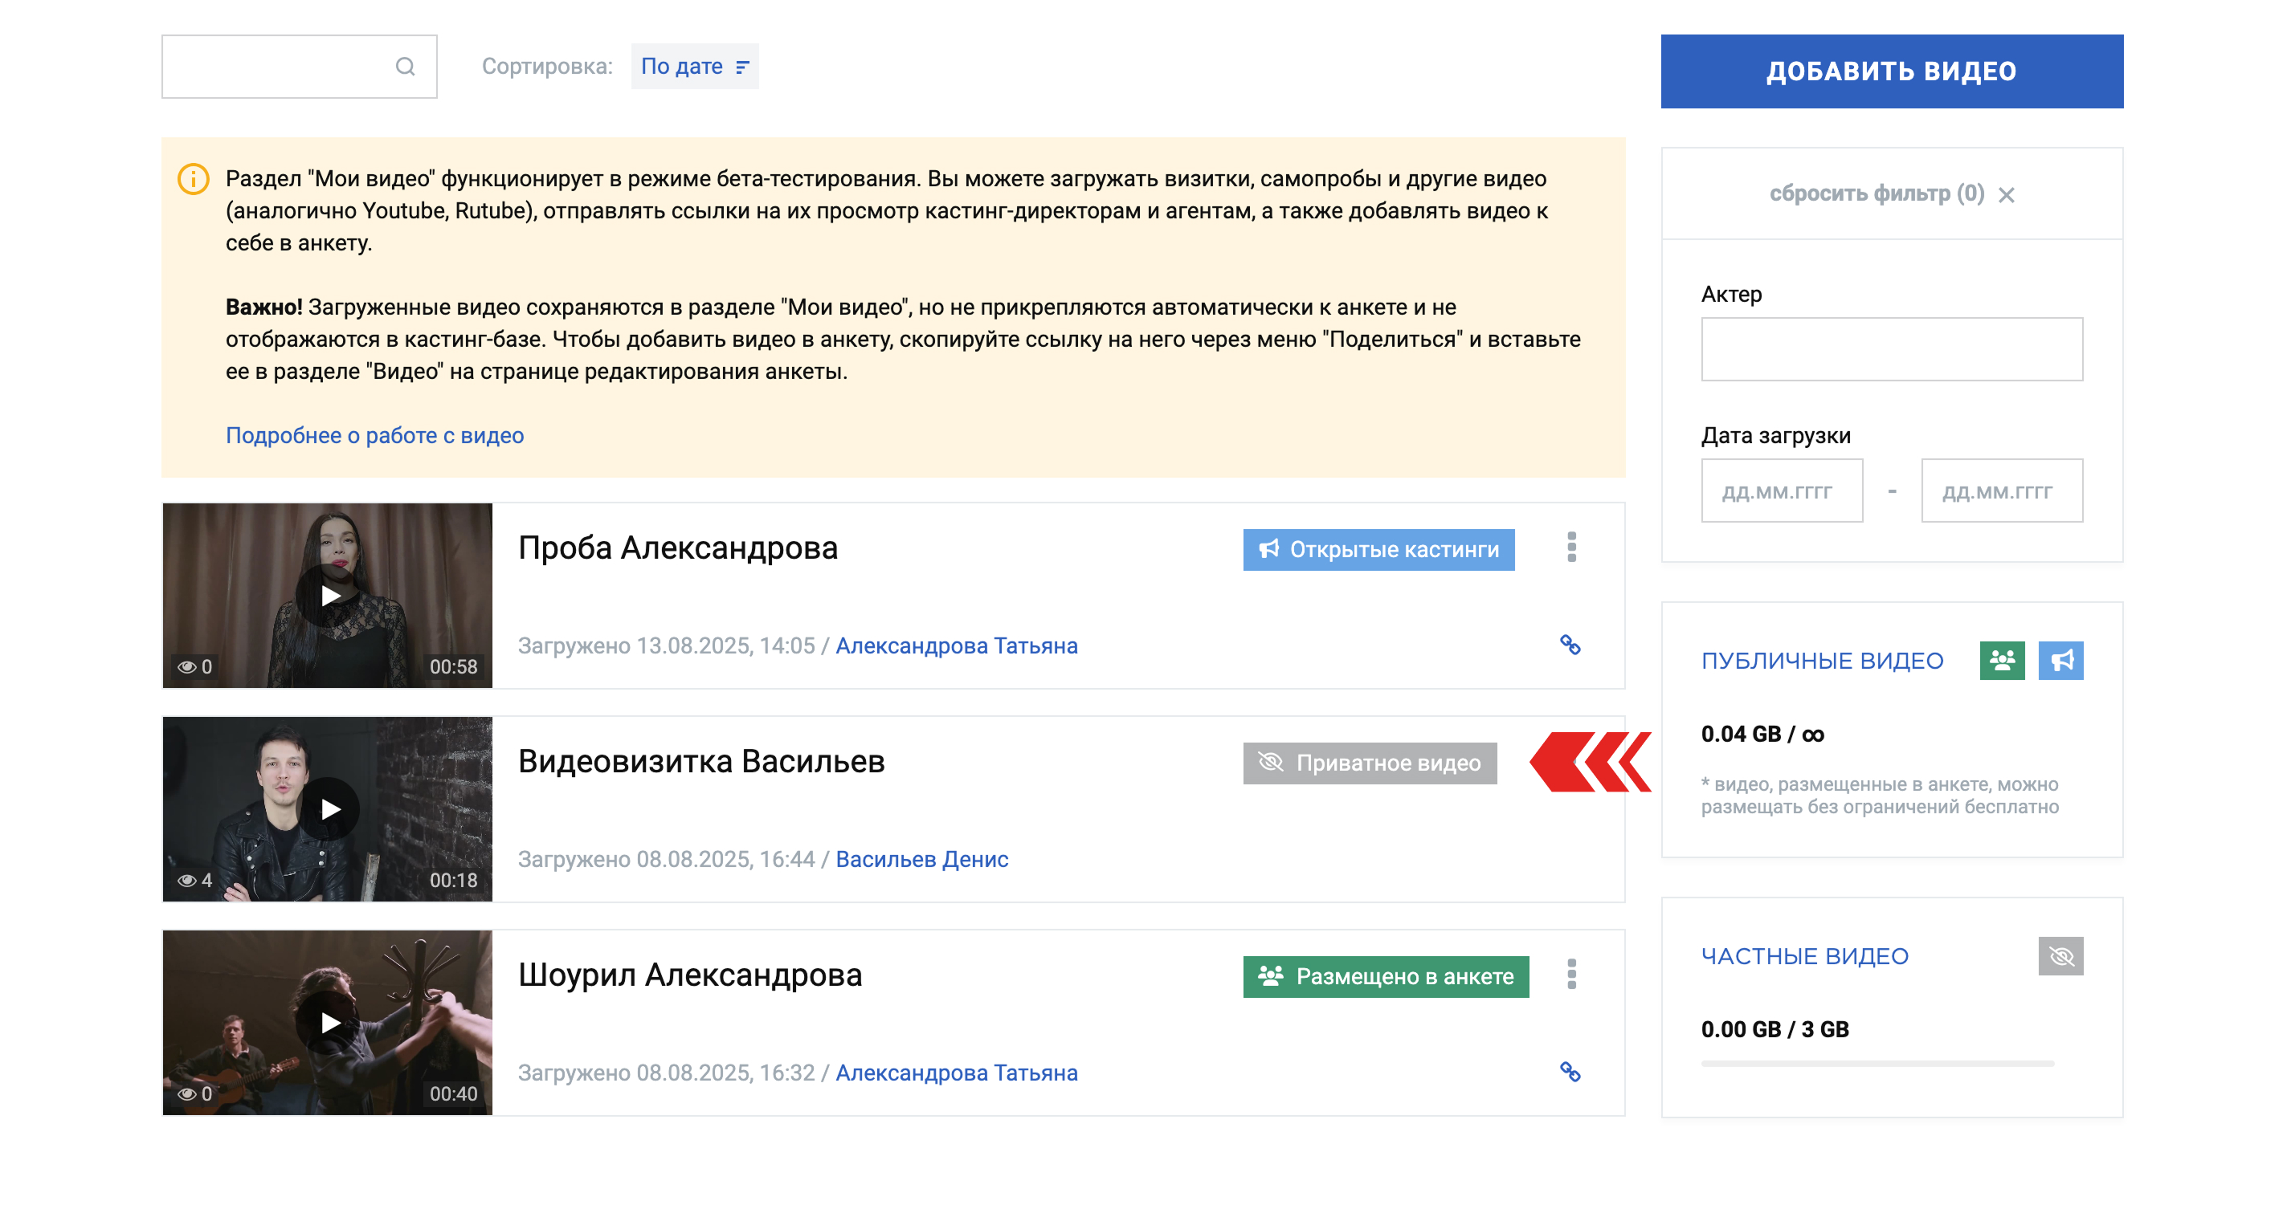Open three-dot menu for 'Шоурил Александрова'
Screen dimensions: 2287x1205
(x=1570, y=975)
